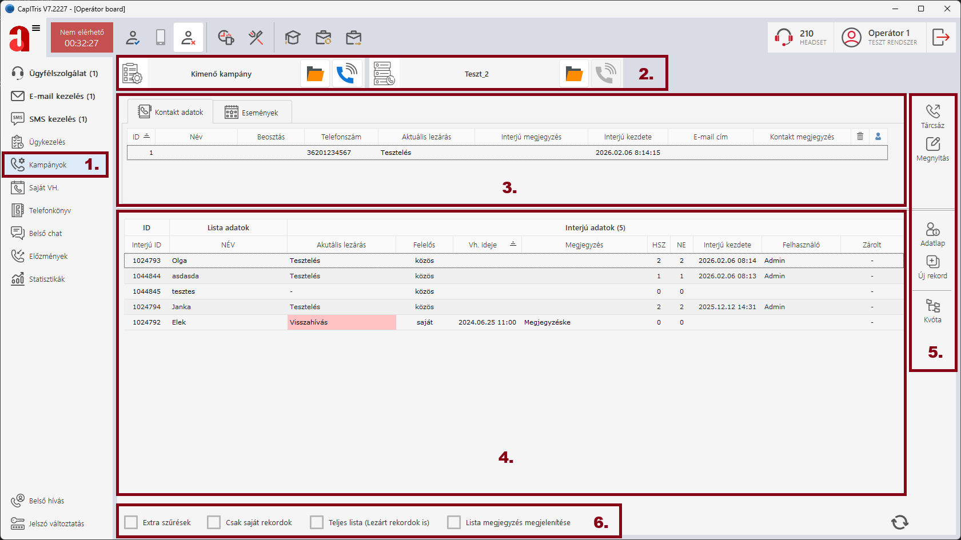This screenshot has width=961, height=540.
Task: Enable Lista megjegyzés megjelenítése
Action: [454, 522]
